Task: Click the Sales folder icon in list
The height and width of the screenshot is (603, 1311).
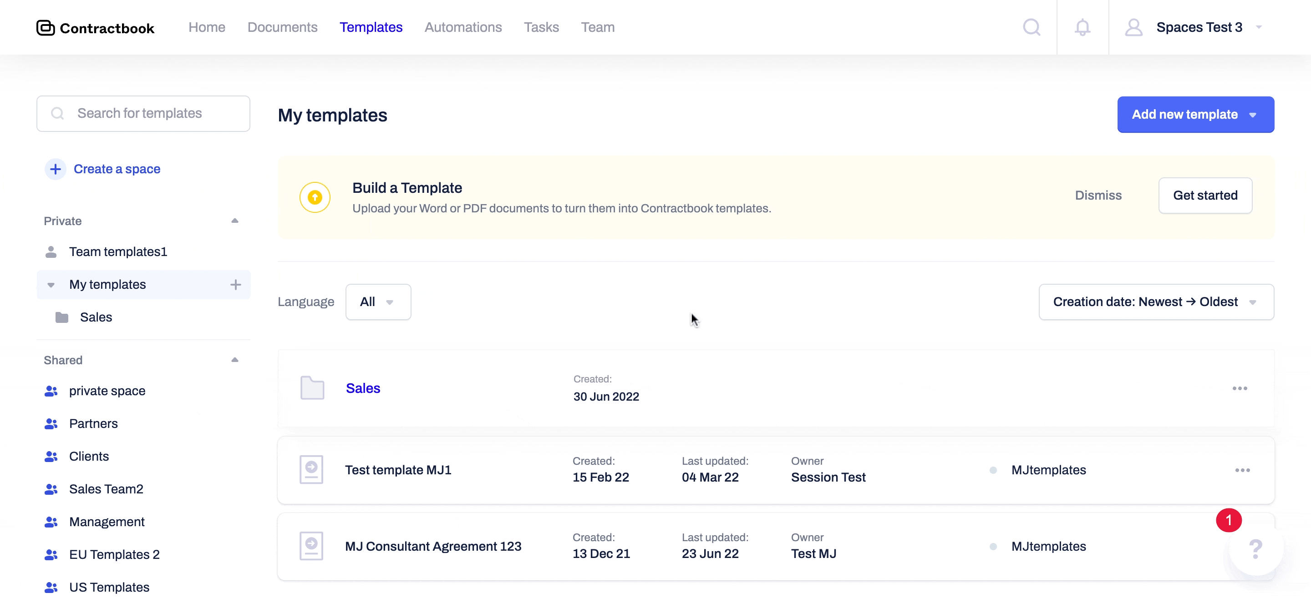Action: [x=312, y=388]
